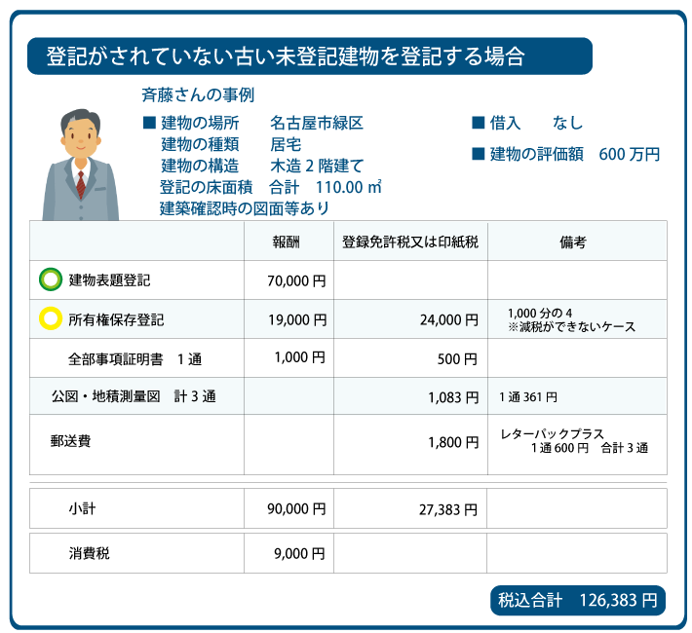Screen dimensions: 692x633
Task: Select the row label 建物表題登記
Action: (x=109, y=280)
